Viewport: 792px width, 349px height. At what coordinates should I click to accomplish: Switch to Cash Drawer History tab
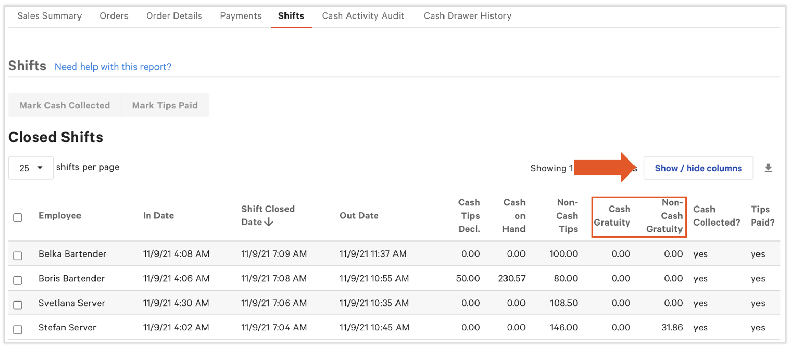(x=467, y=16)
